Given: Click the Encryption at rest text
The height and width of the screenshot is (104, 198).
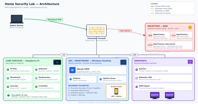Looking at the screenshot, I should 19,95.
